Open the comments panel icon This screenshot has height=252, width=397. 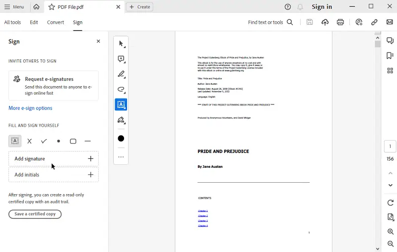click(390, 41)
